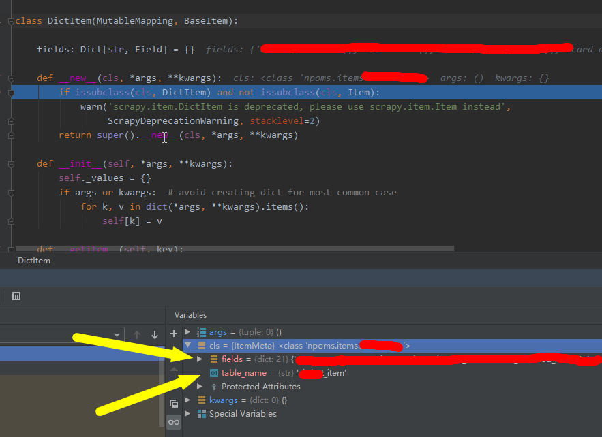The width and height of the screenshot is (602, 437).
Task: Select the tuple icon next to args variable
Action: pos(202,332)
